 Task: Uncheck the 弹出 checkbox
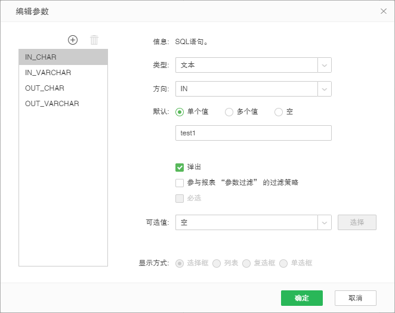180,168
